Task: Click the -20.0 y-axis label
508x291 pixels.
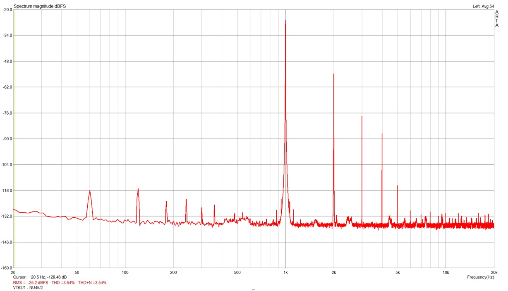Action: pos(7,10)
